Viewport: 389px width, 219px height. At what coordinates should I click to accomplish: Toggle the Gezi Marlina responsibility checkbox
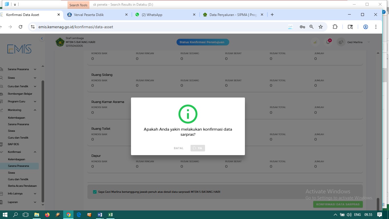coord(95,192)
